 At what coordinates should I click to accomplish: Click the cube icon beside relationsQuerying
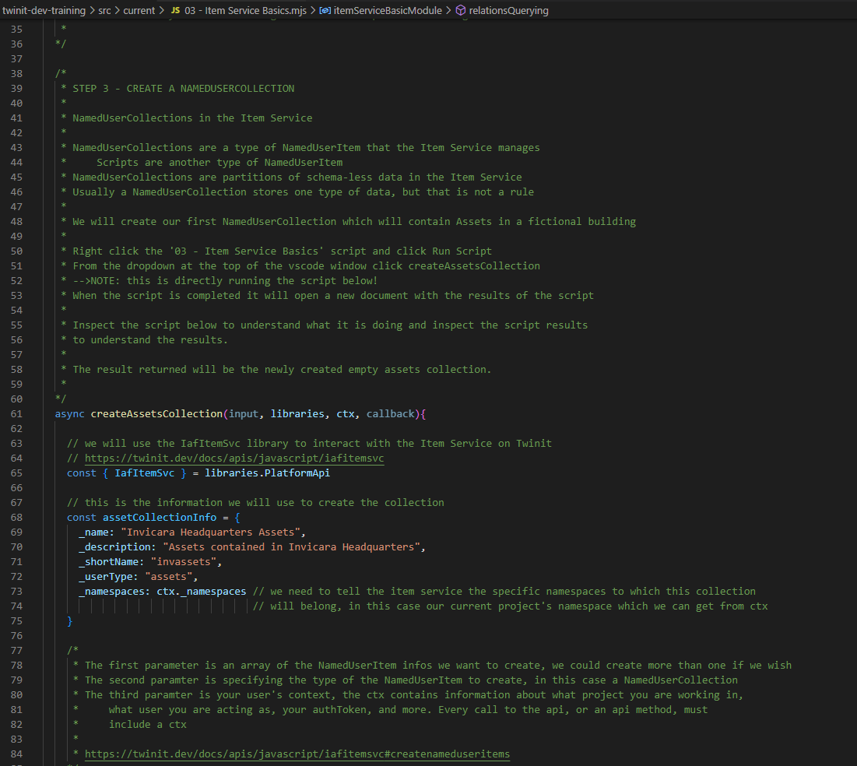[461, 10]
